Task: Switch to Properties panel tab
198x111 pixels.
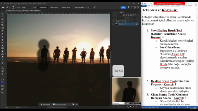Action: 115,12
